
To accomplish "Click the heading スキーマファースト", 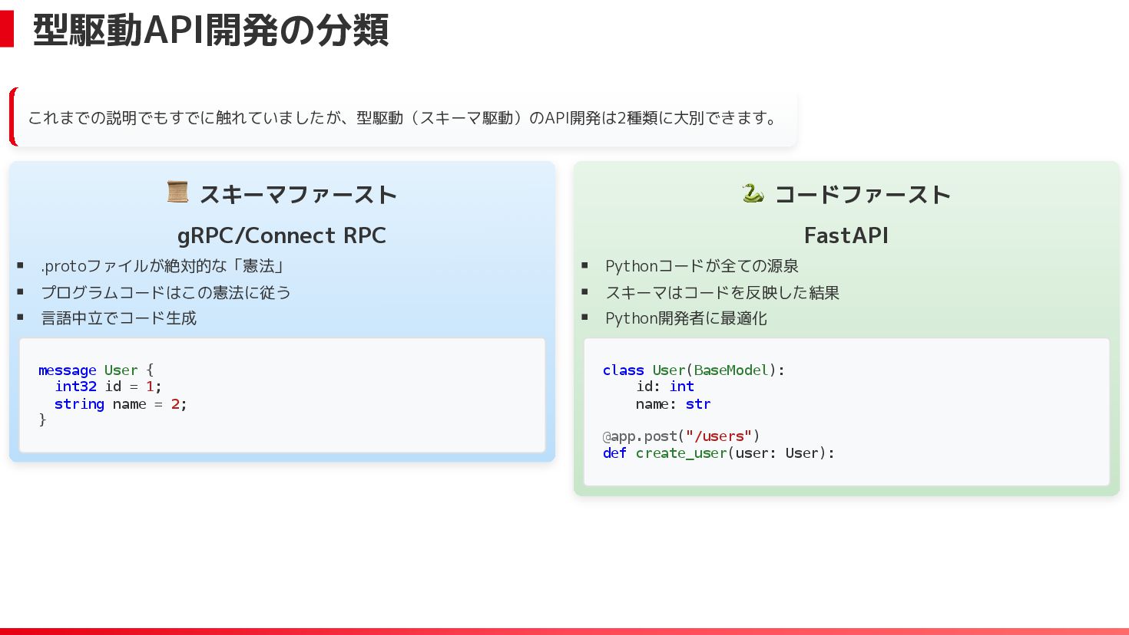I will (x=298, y=195).
